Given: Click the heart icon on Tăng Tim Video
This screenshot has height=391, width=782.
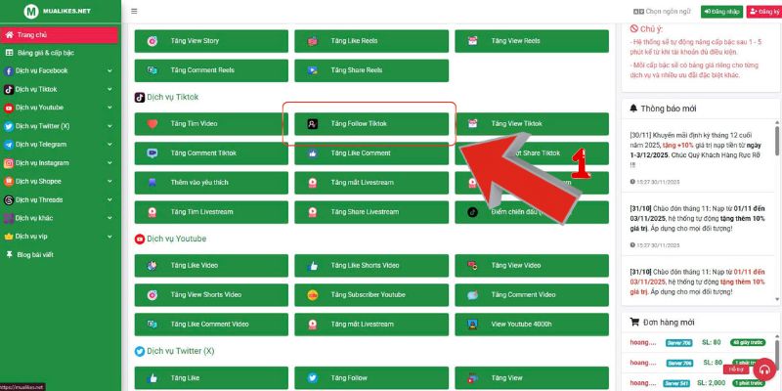Looking at the screenshot, I should click(152, 124).
